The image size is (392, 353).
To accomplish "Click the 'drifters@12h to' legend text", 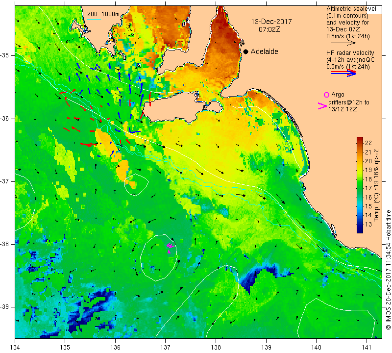I will (x=348, y=102).
